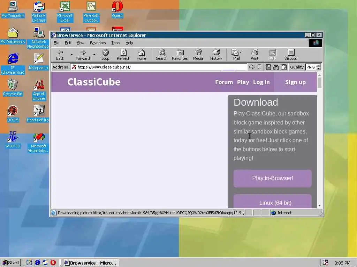This screenshot has height=267, width=357.
Task: Open the Opera desktop shortcut
Action: (x=117, y=9)
